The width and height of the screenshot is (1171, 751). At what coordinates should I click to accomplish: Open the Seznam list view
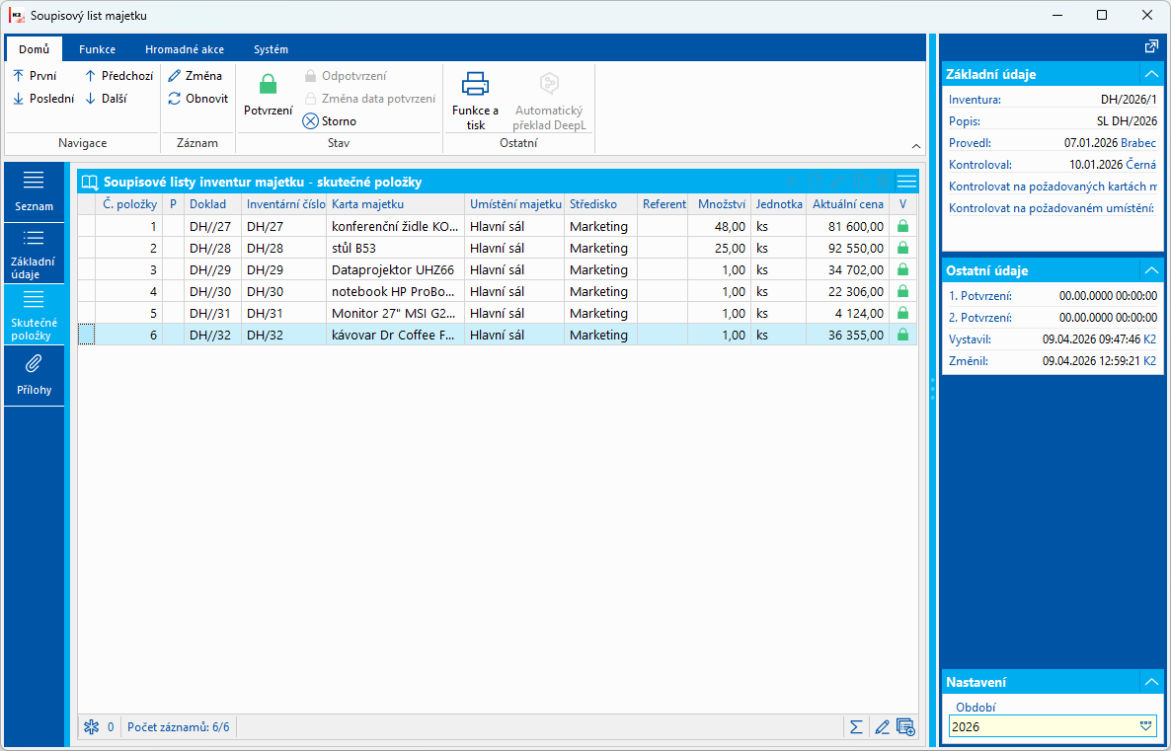[x=34, y=191]
